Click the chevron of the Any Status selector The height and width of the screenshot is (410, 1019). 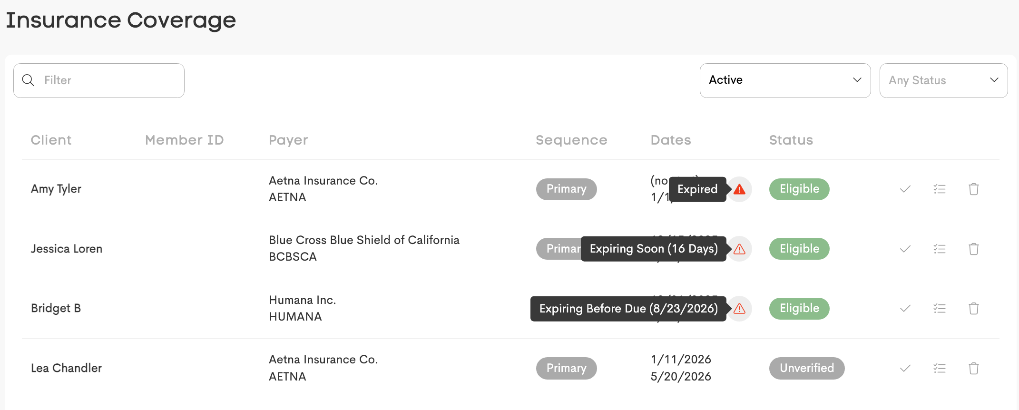tap(994, 80)
